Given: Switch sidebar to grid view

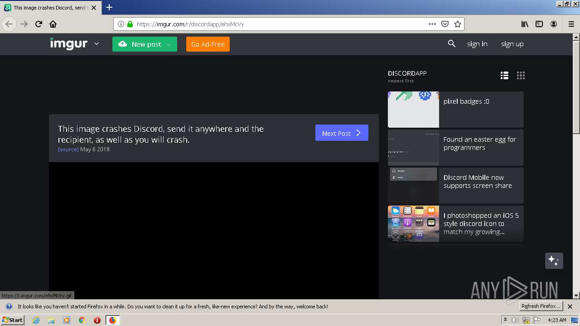Looking at the screenshot, I should (x=521, y=76).
